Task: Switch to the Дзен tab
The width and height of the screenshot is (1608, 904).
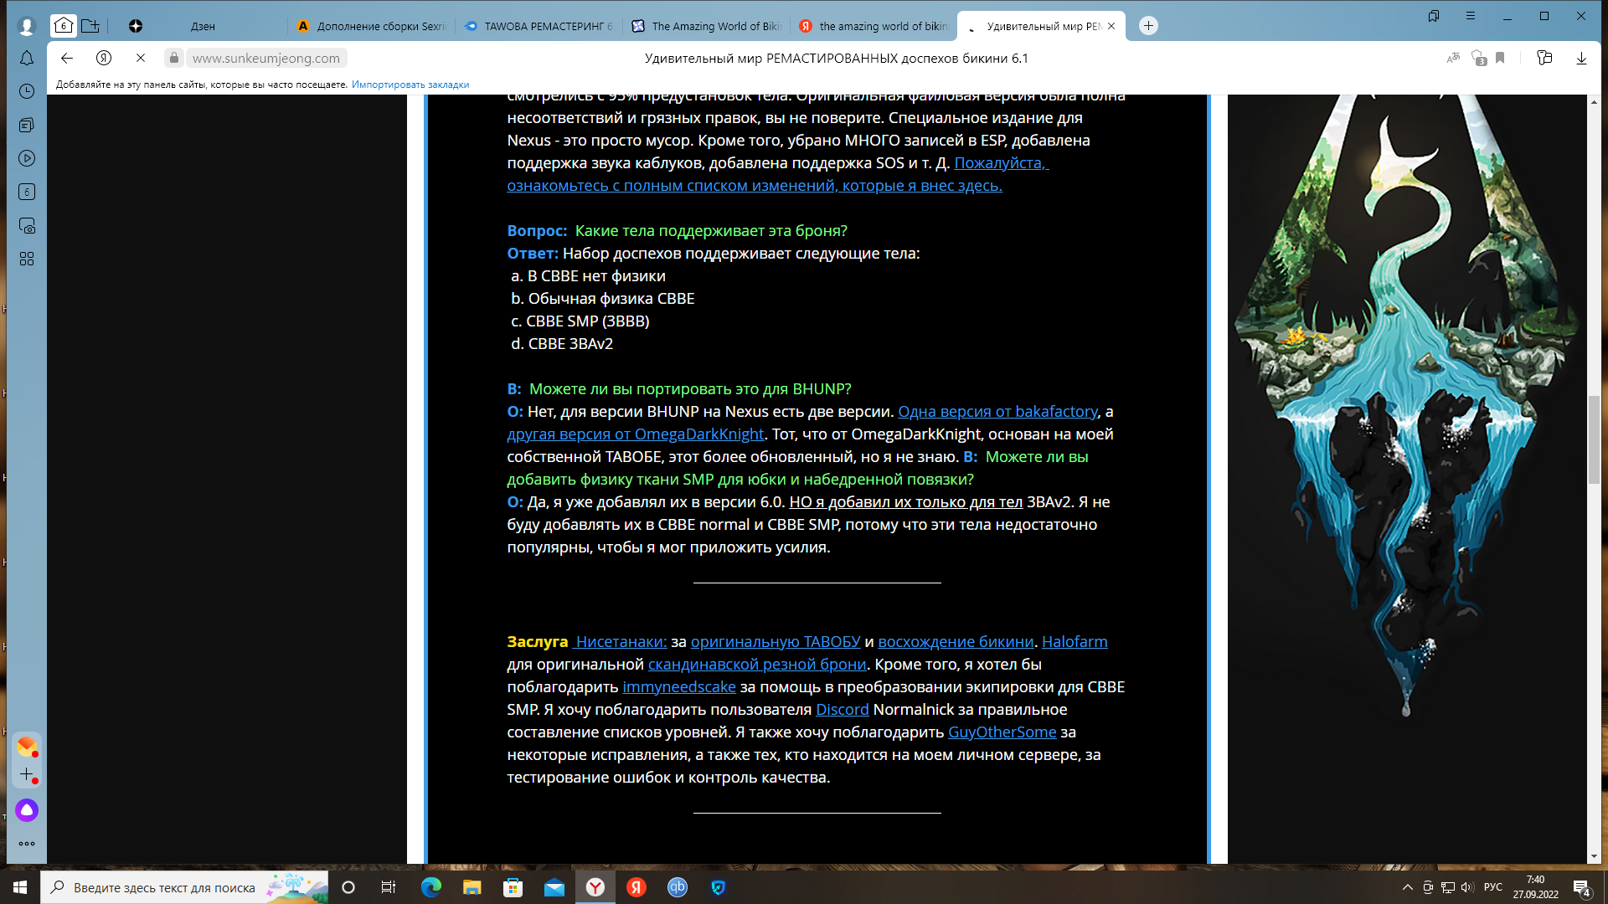Action: click(203, 26)
